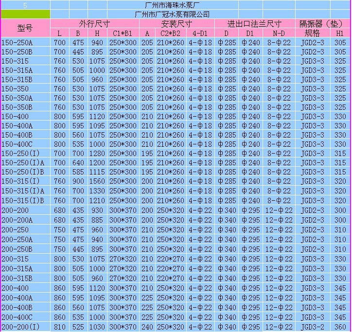The image size is (352, 332).
Task: Click A value 240 in row 200-200(I)
Action: coord(147,327)
